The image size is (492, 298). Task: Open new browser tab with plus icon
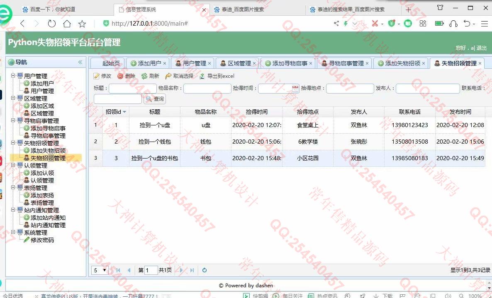pos(408,10)
